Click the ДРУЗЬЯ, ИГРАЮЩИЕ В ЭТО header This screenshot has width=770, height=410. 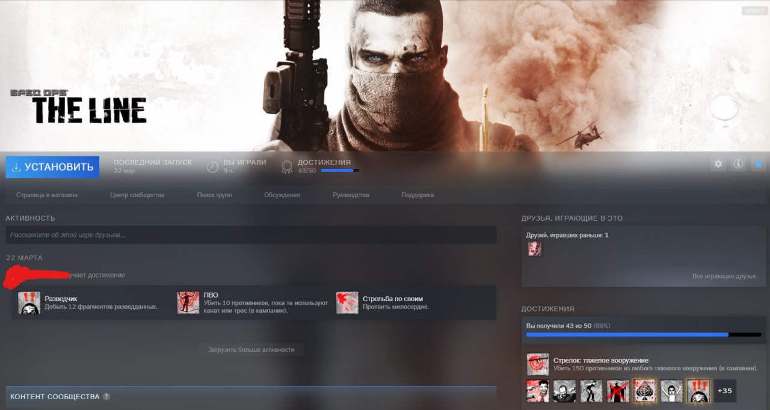[572, 218]
